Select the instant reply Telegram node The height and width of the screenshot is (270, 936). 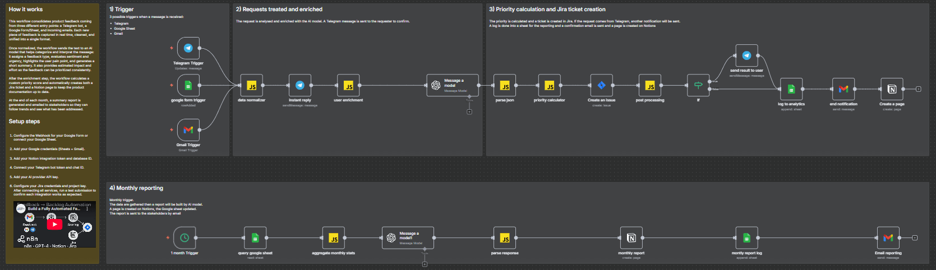click(x=300, y=86)
